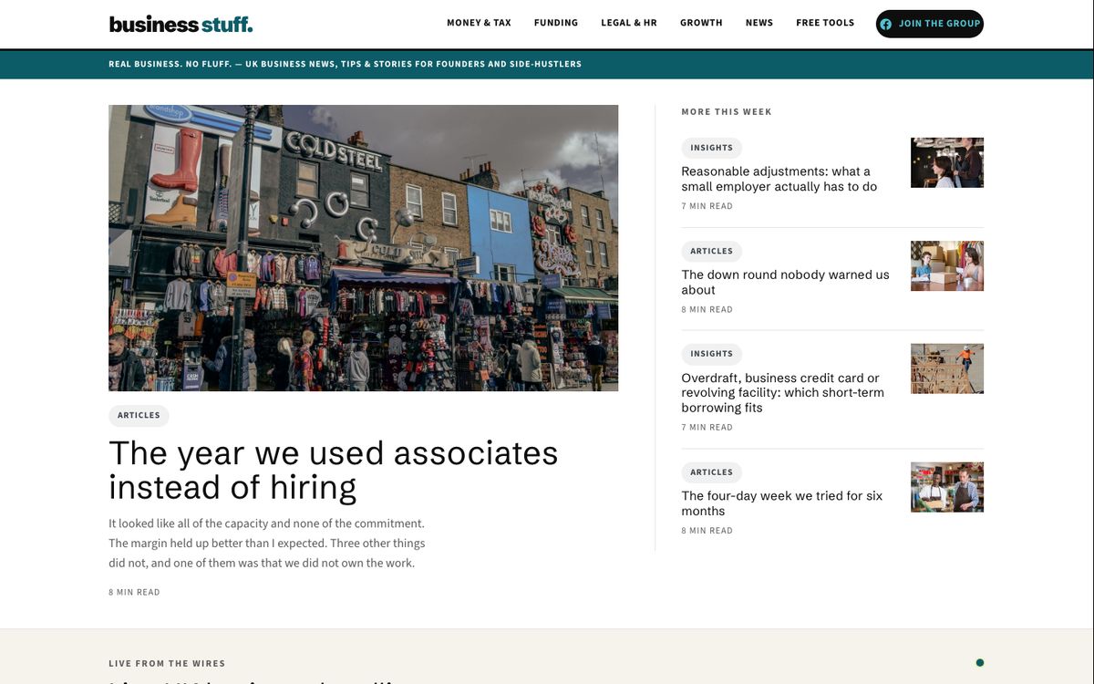Viewport: 1094px width, 684px height.
Task: Open the Funding menu
Action: click(x=556, y=23)
